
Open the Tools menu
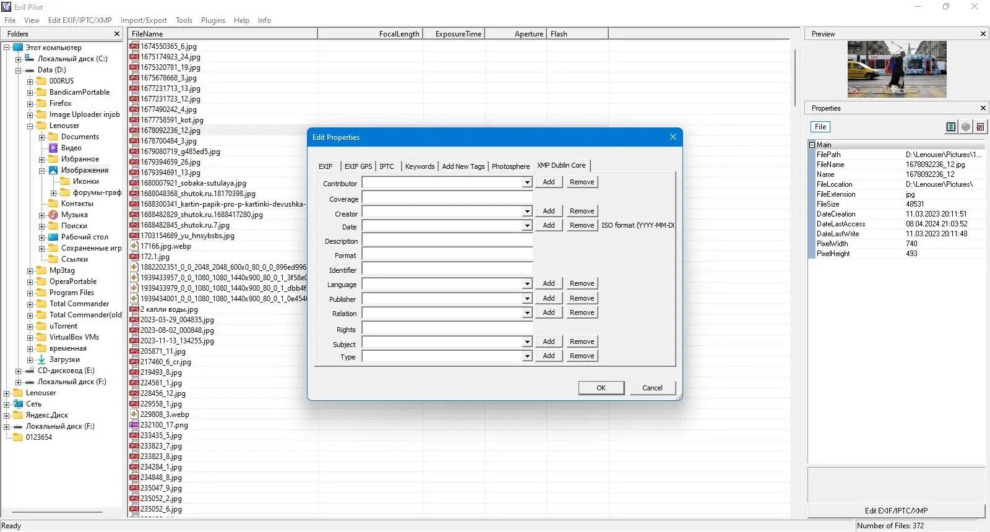[x=184, y=20]
